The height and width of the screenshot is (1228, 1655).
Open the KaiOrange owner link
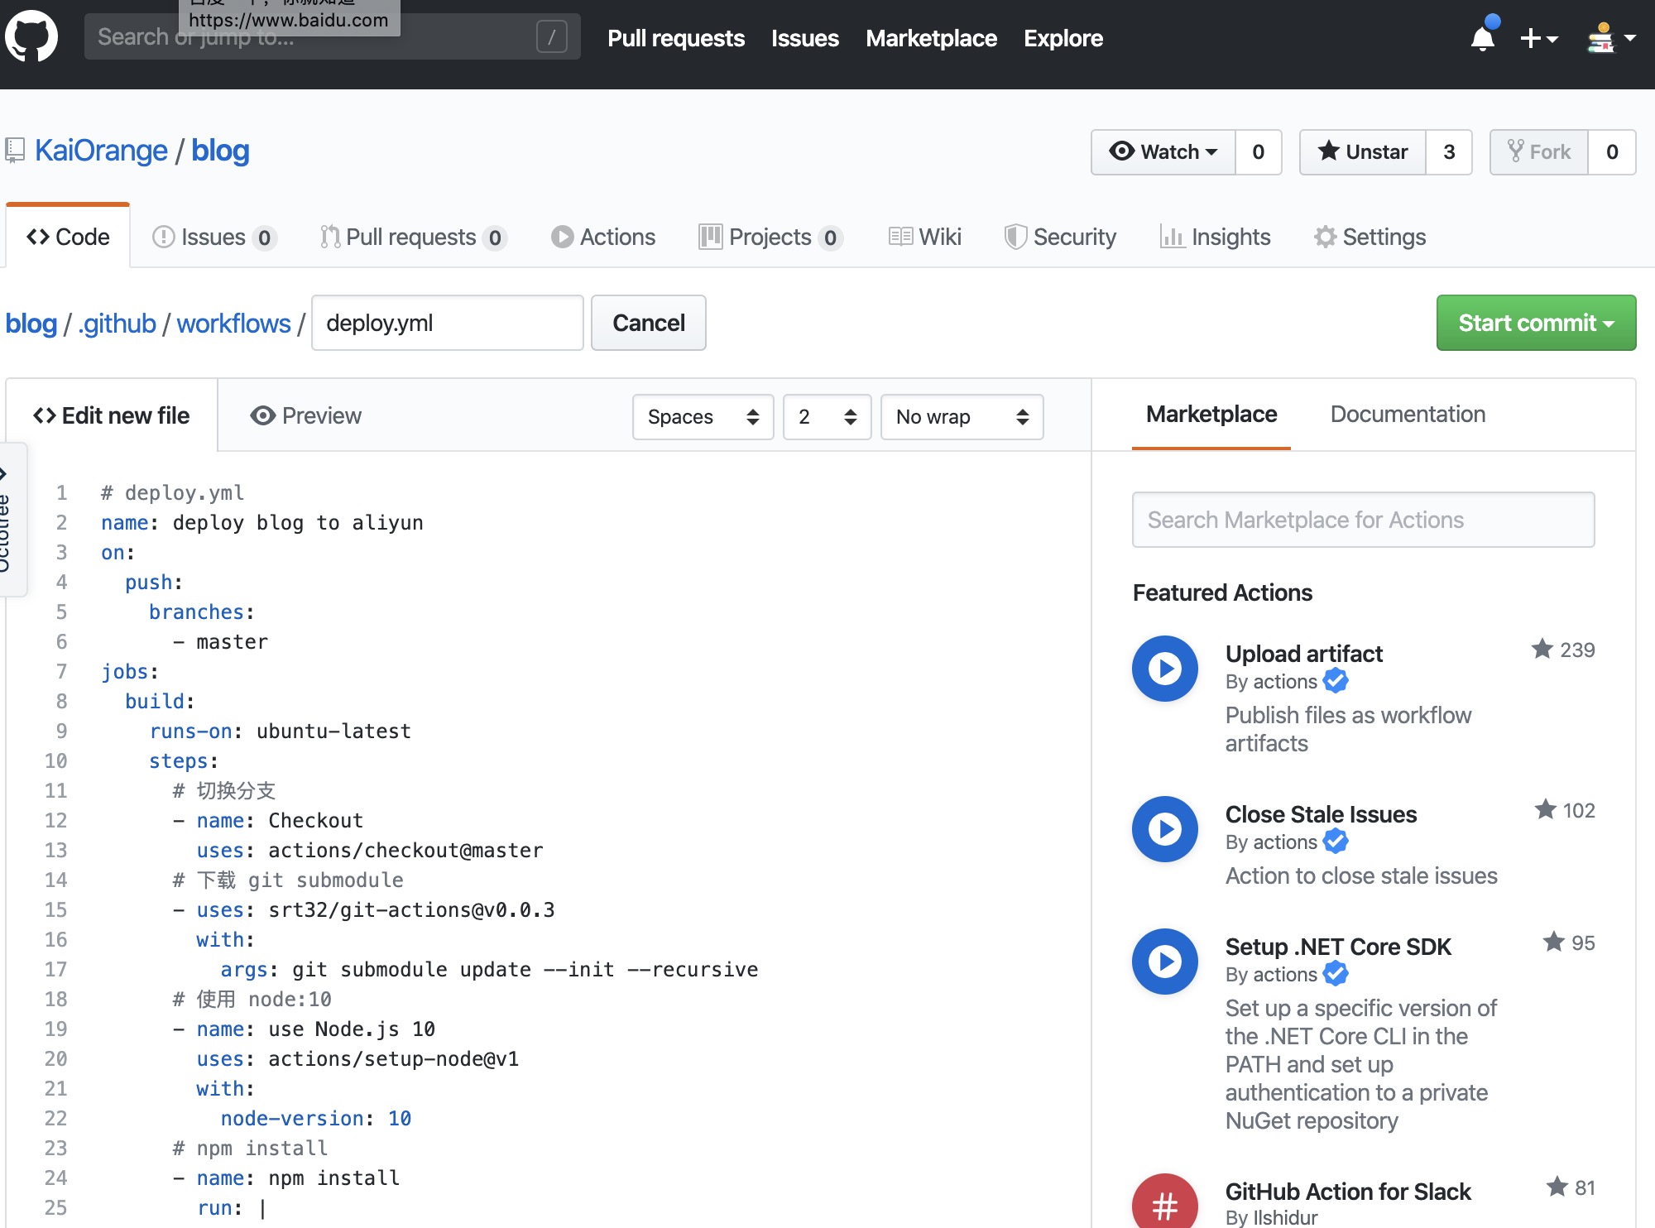tap(101, 151)
